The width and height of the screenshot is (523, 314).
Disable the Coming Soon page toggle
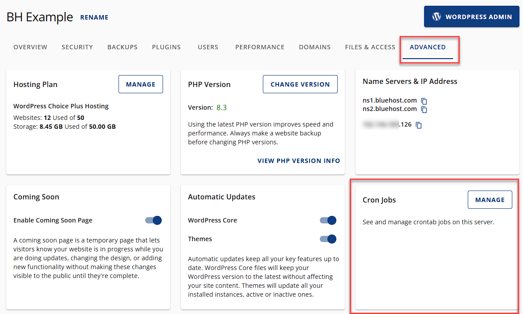153,220
